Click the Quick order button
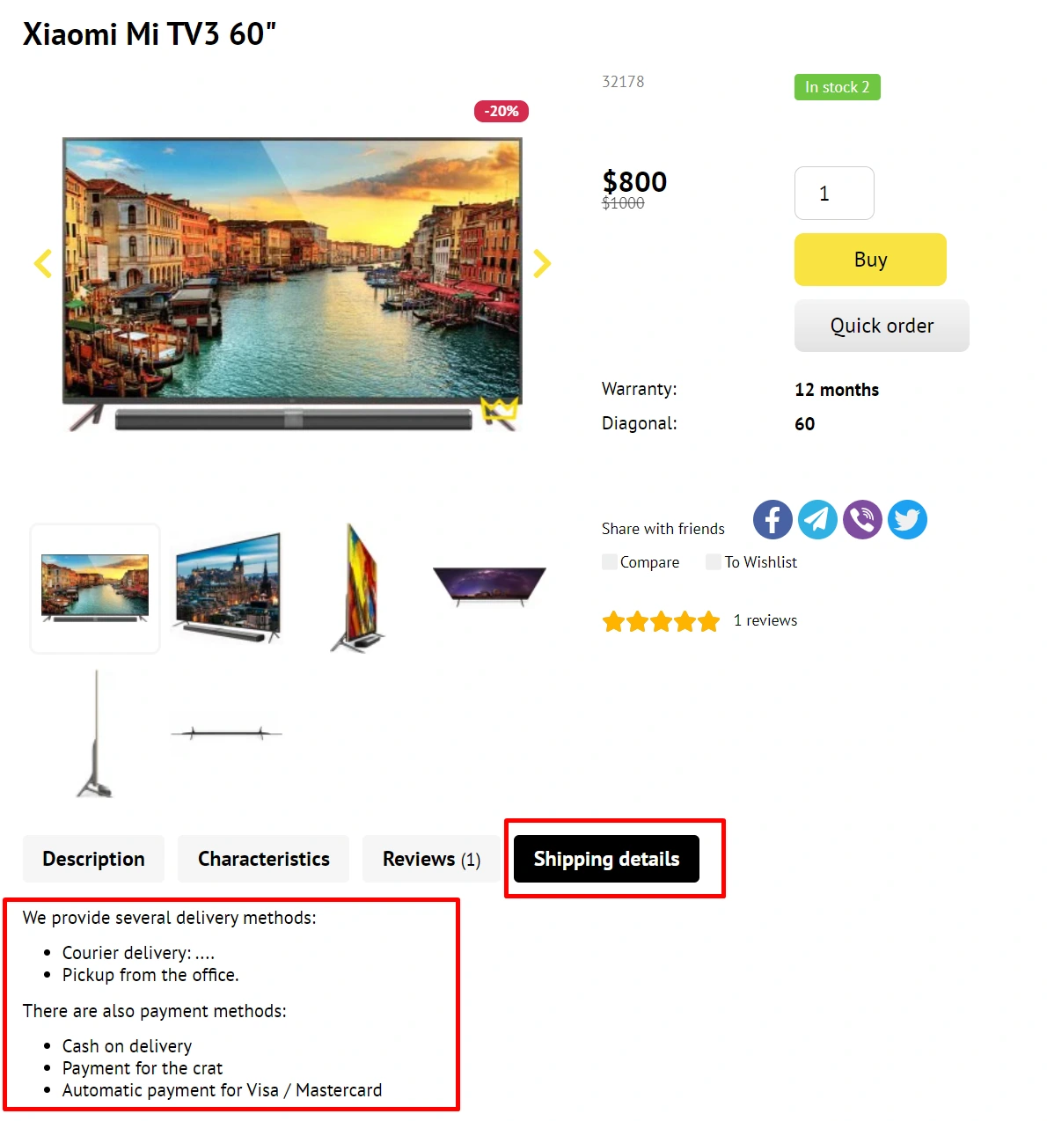 pos(882,326)
